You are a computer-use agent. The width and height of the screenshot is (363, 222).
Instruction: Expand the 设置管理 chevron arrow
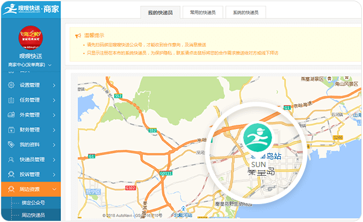[x=54, y=86]
